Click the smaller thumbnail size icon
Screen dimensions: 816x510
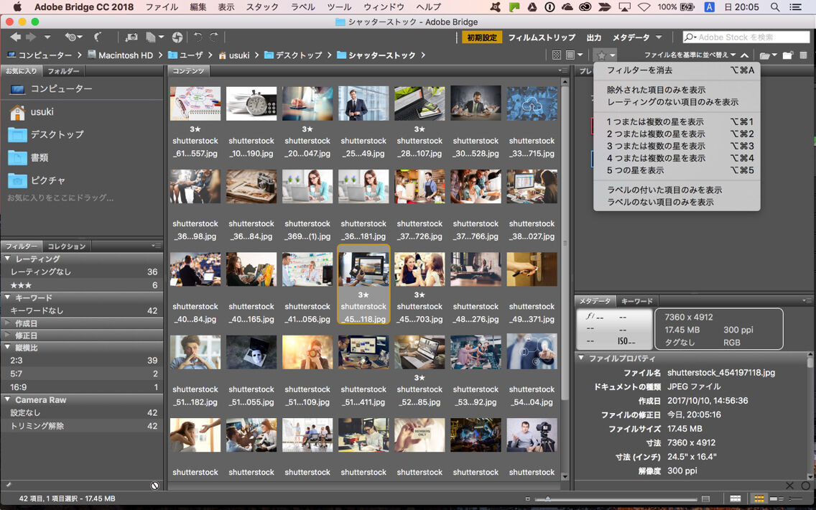[528, 499]
